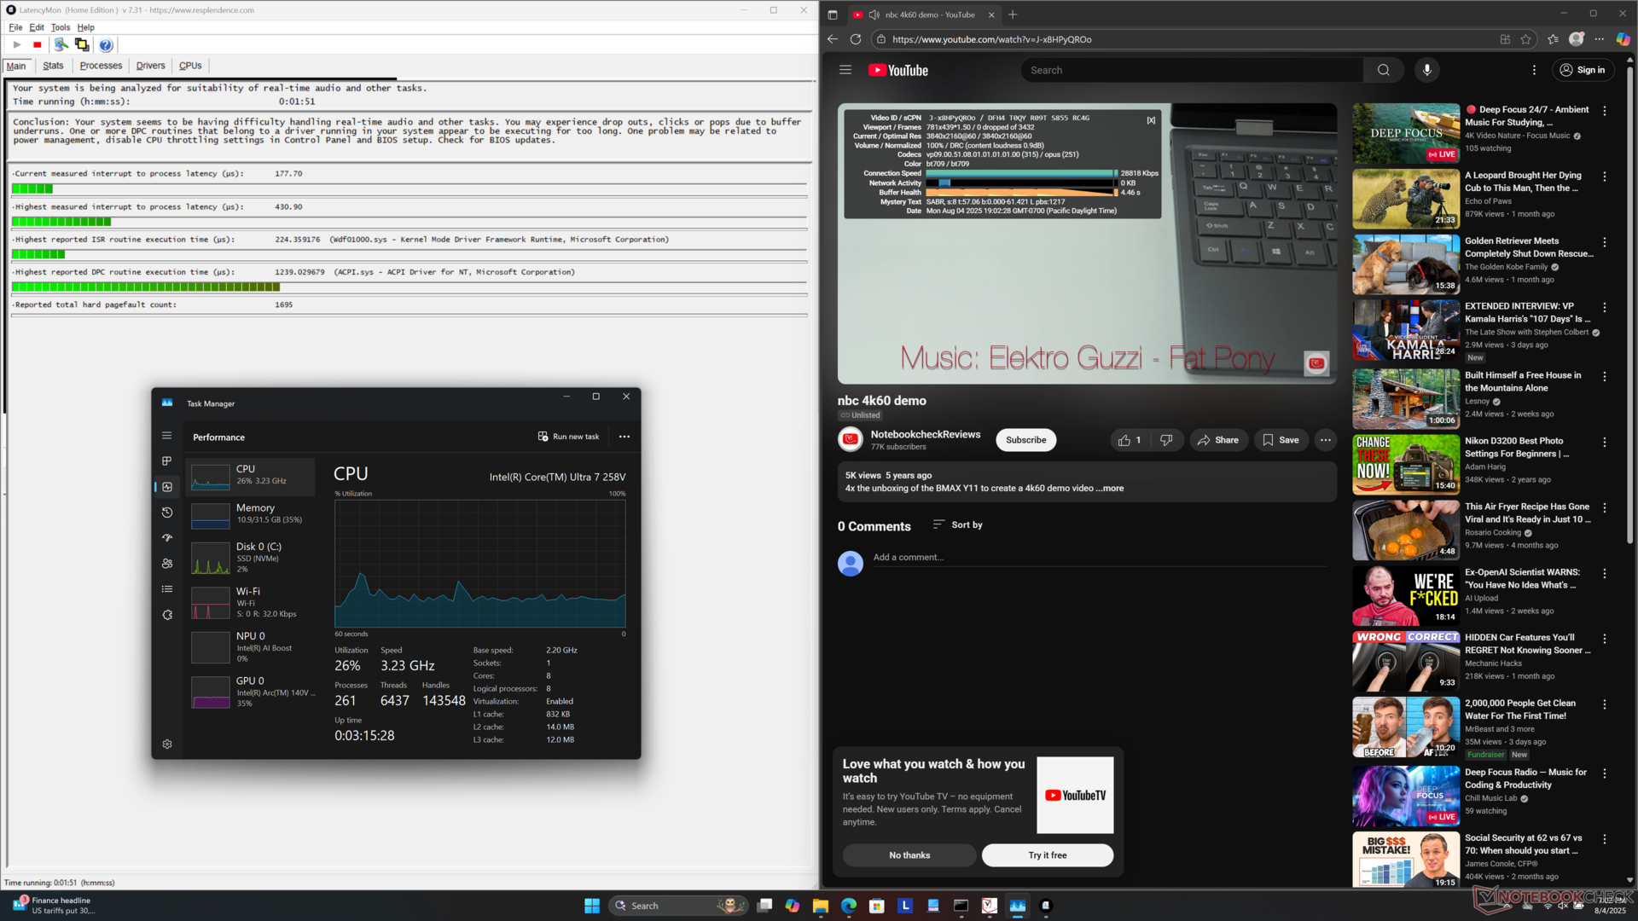Save video to playlist
Image resolution: width=1638 pixels, height=921 pixels.
click(1281, 440)
